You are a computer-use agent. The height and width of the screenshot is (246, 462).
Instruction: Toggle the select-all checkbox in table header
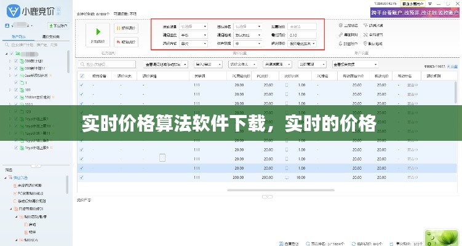point(82,76)
